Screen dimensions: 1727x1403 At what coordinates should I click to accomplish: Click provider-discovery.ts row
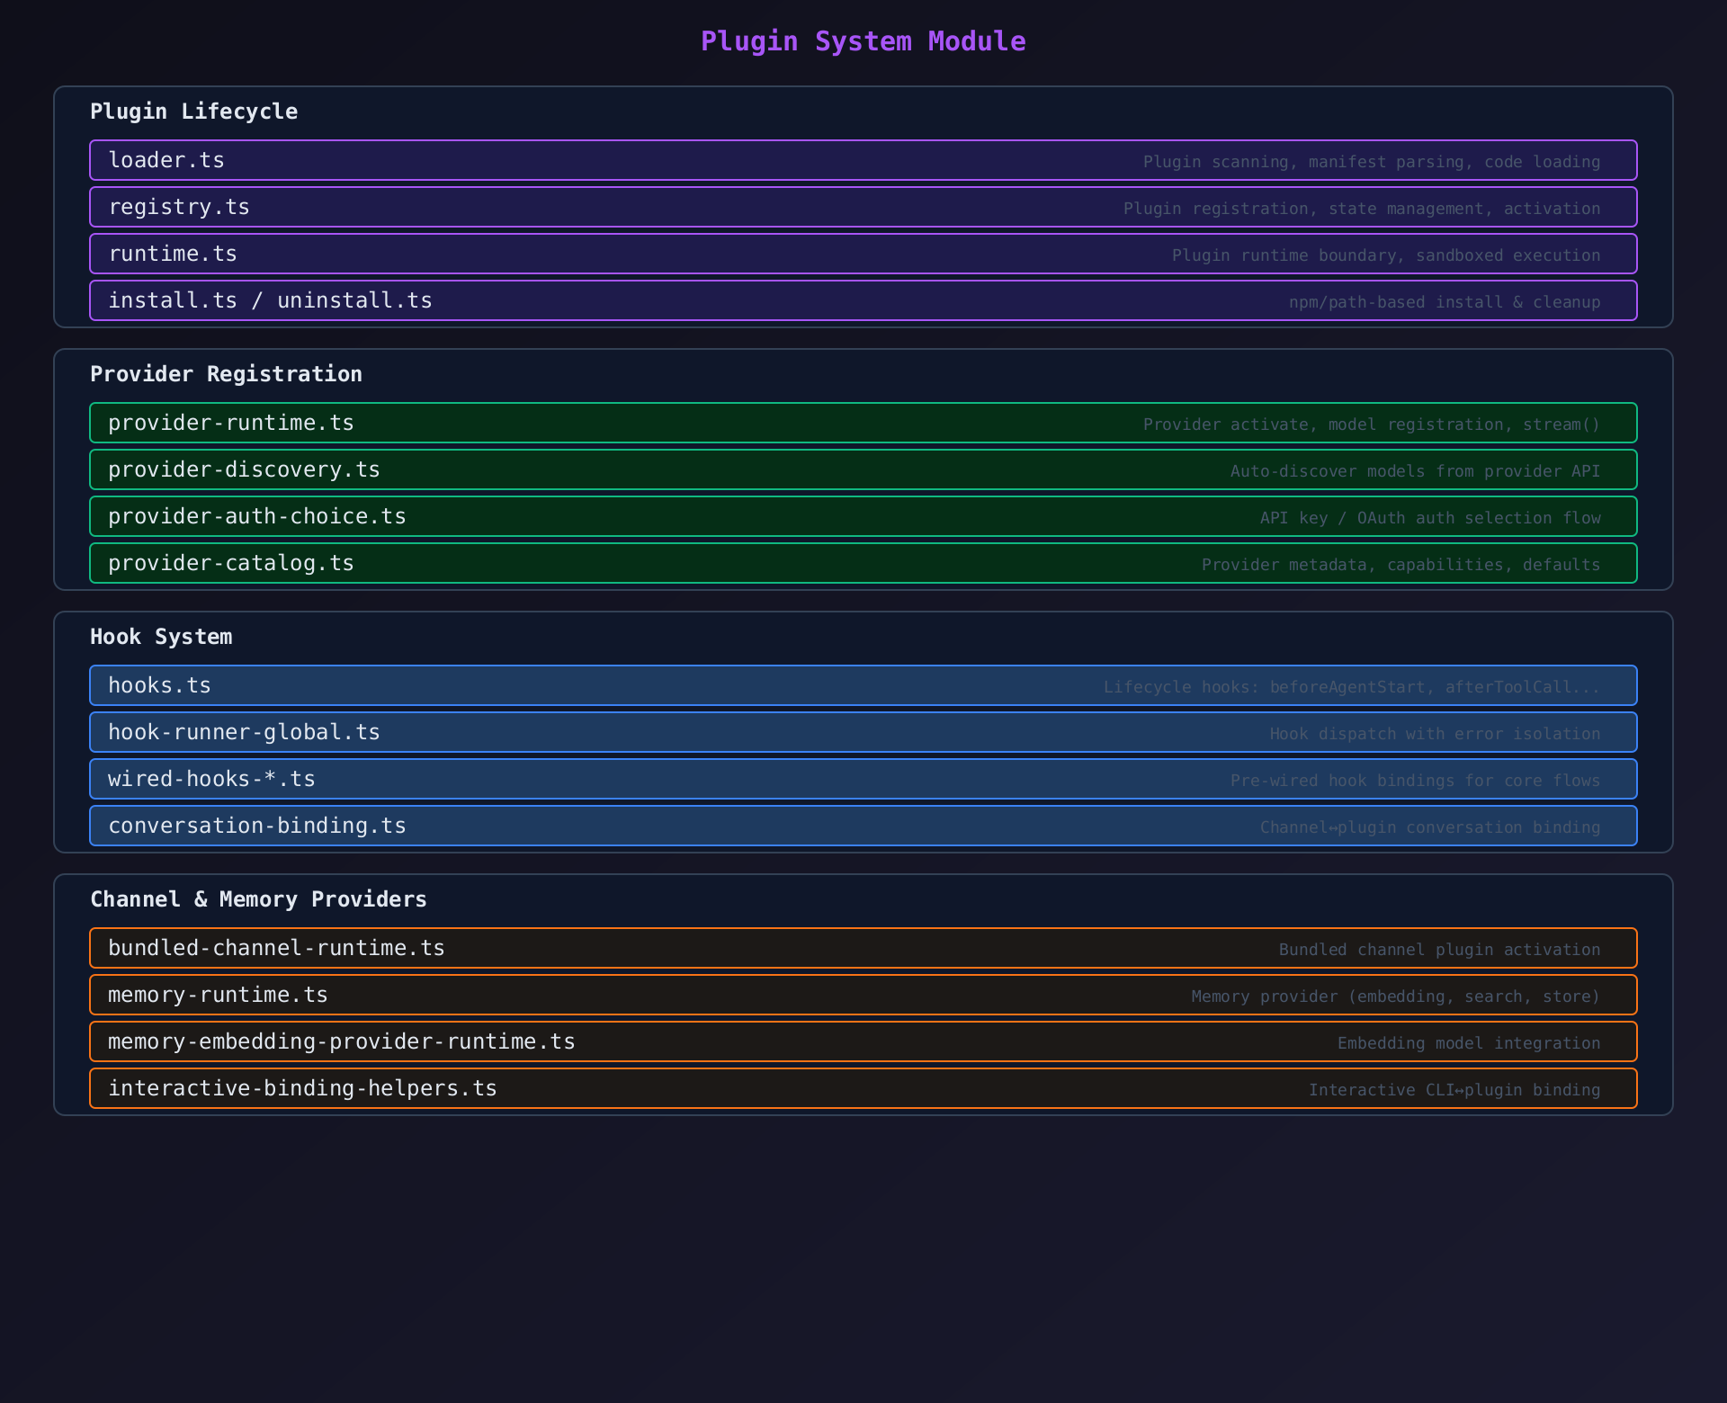click(x=863, y=469)
